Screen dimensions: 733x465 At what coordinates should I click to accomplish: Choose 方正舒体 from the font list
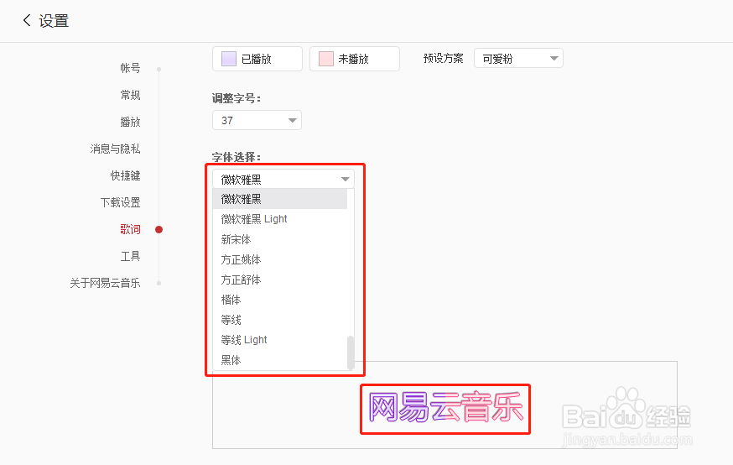pyautogui.click(x=280, y=280)
